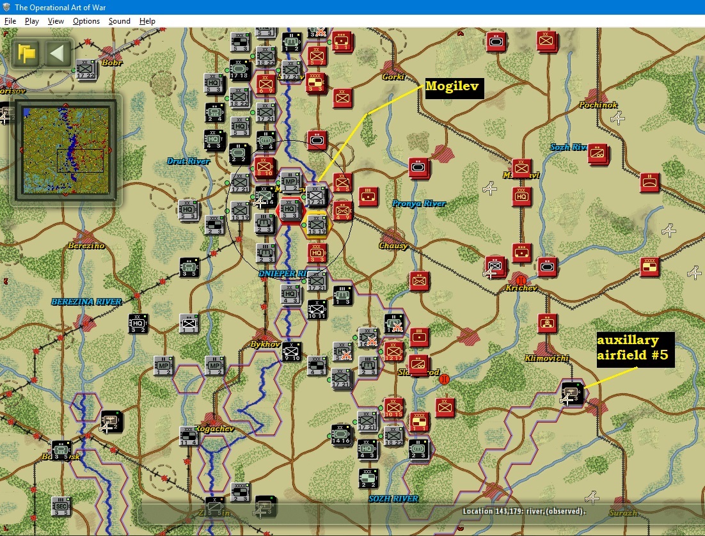Select the black 3-5 armored unit on Bobruisk
This screenshot has height=536, width=705.
coord(61,450)
